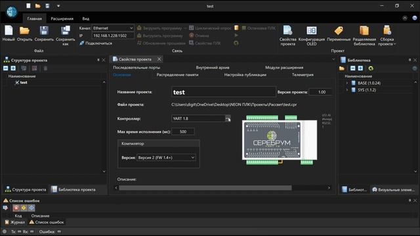Click the horizontal scrollbar in properties

205,188
